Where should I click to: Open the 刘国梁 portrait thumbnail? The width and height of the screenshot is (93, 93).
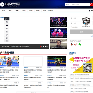pyautogui.click(x=58, y=44)
